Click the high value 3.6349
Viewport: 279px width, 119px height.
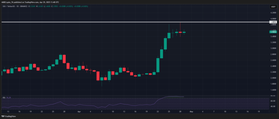(x=41, y=6)
